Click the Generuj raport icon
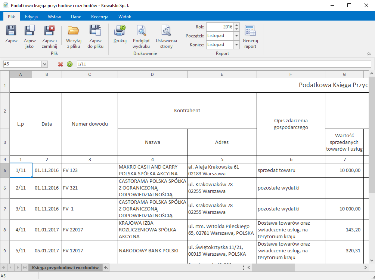 250,35
